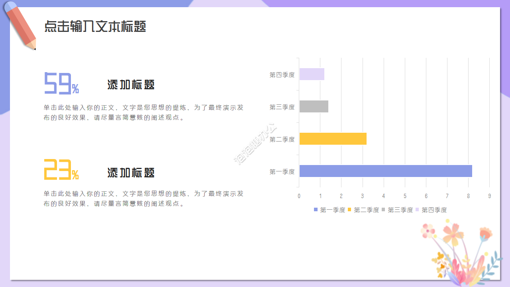Image resolution: width=510 pixels, height=287 pixels.
Task: Click the horizontal axis value 3
Action: pyautogui.click(x=363, y=196)
